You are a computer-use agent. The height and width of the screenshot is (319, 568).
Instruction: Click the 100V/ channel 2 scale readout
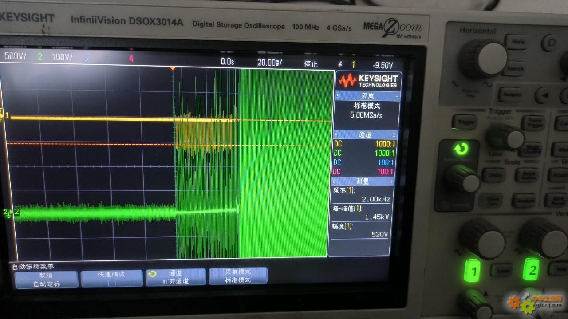click(x=62, y=57)
